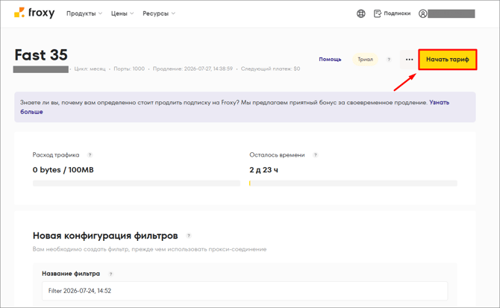The image size is (500, 308).
Task: Click the Fast 35 heading
Action: [x=41, y=54]
